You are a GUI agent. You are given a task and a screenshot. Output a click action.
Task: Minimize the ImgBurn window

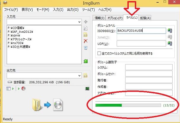pos(158,2)
